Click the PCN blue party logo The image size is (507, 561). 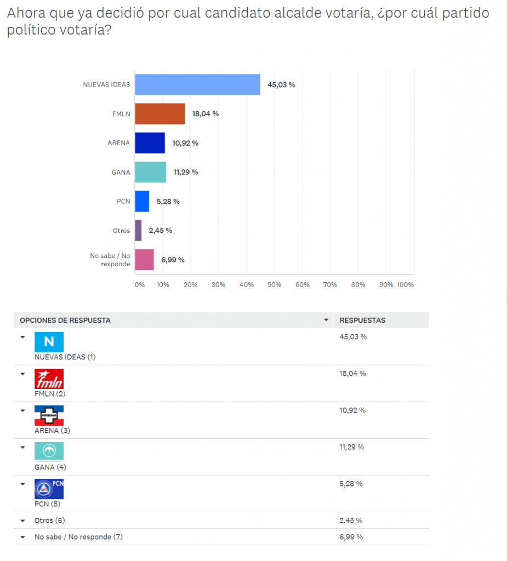pyautogui.click(x=49, y=489)
